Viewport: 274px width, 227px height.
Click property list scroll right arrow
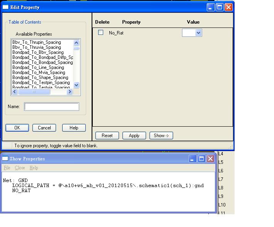click(x=70, y=91)
